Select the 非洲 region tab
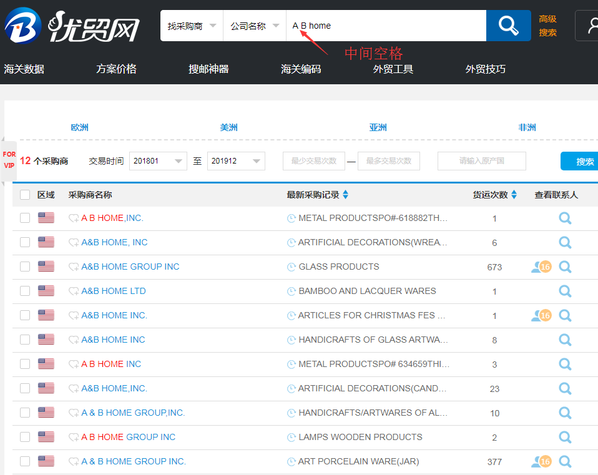The height and width of the screenshot is (475, 598). click(527, 127)
